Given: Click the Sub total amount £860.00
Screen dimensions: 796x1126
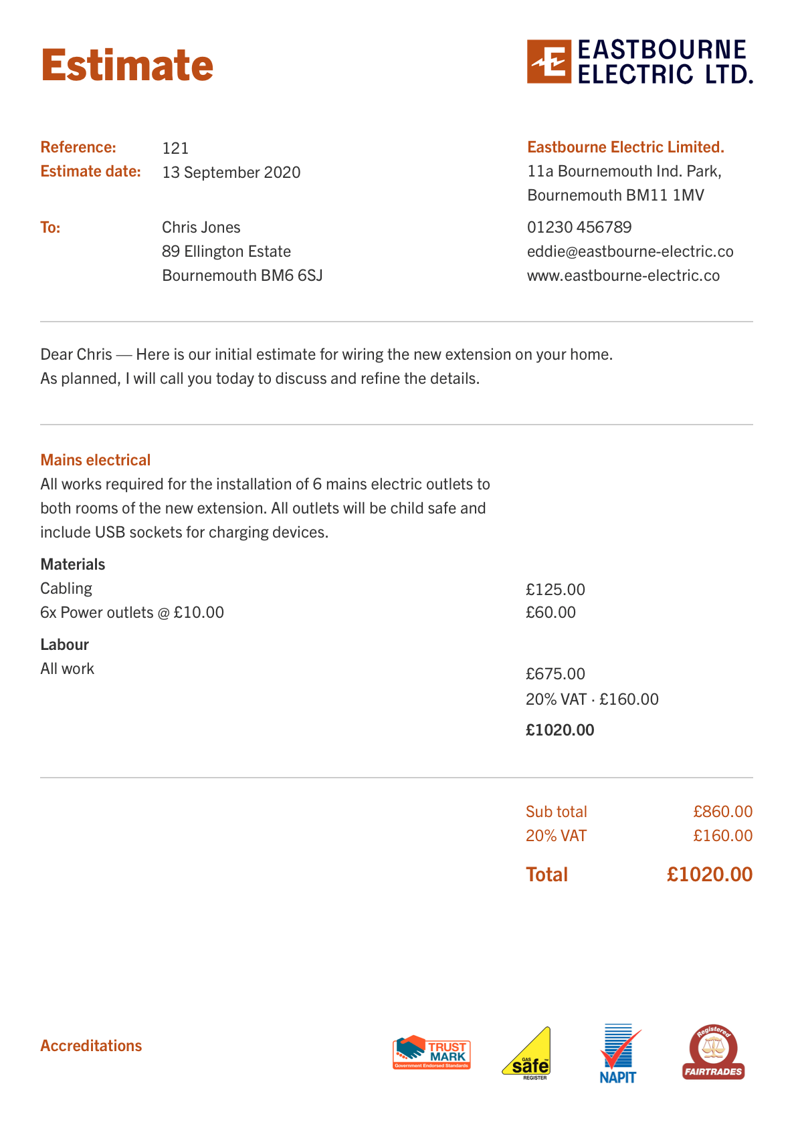Looking at the screenshot, I should (722, 812).
